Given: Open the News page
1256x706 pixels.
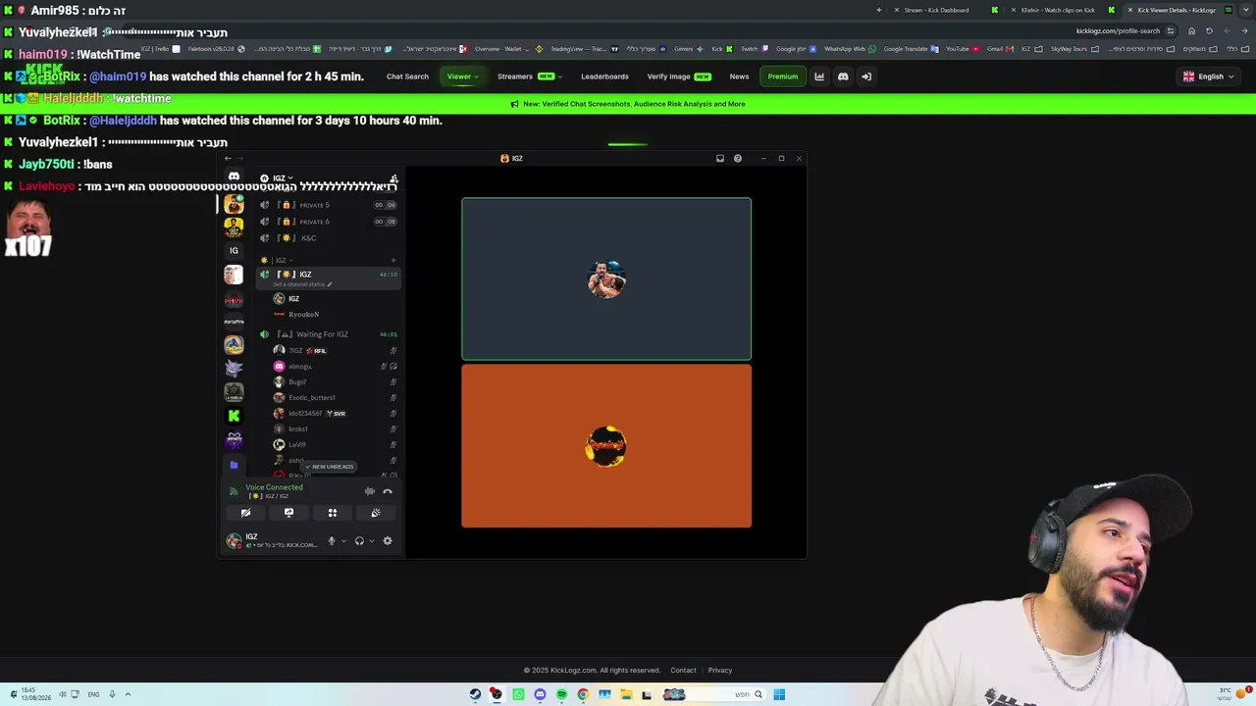Looking at the screenshot, I should tap(739, 76).
